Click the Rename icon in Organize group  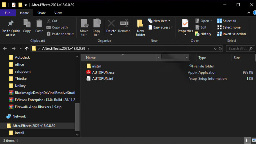[124, 24]
